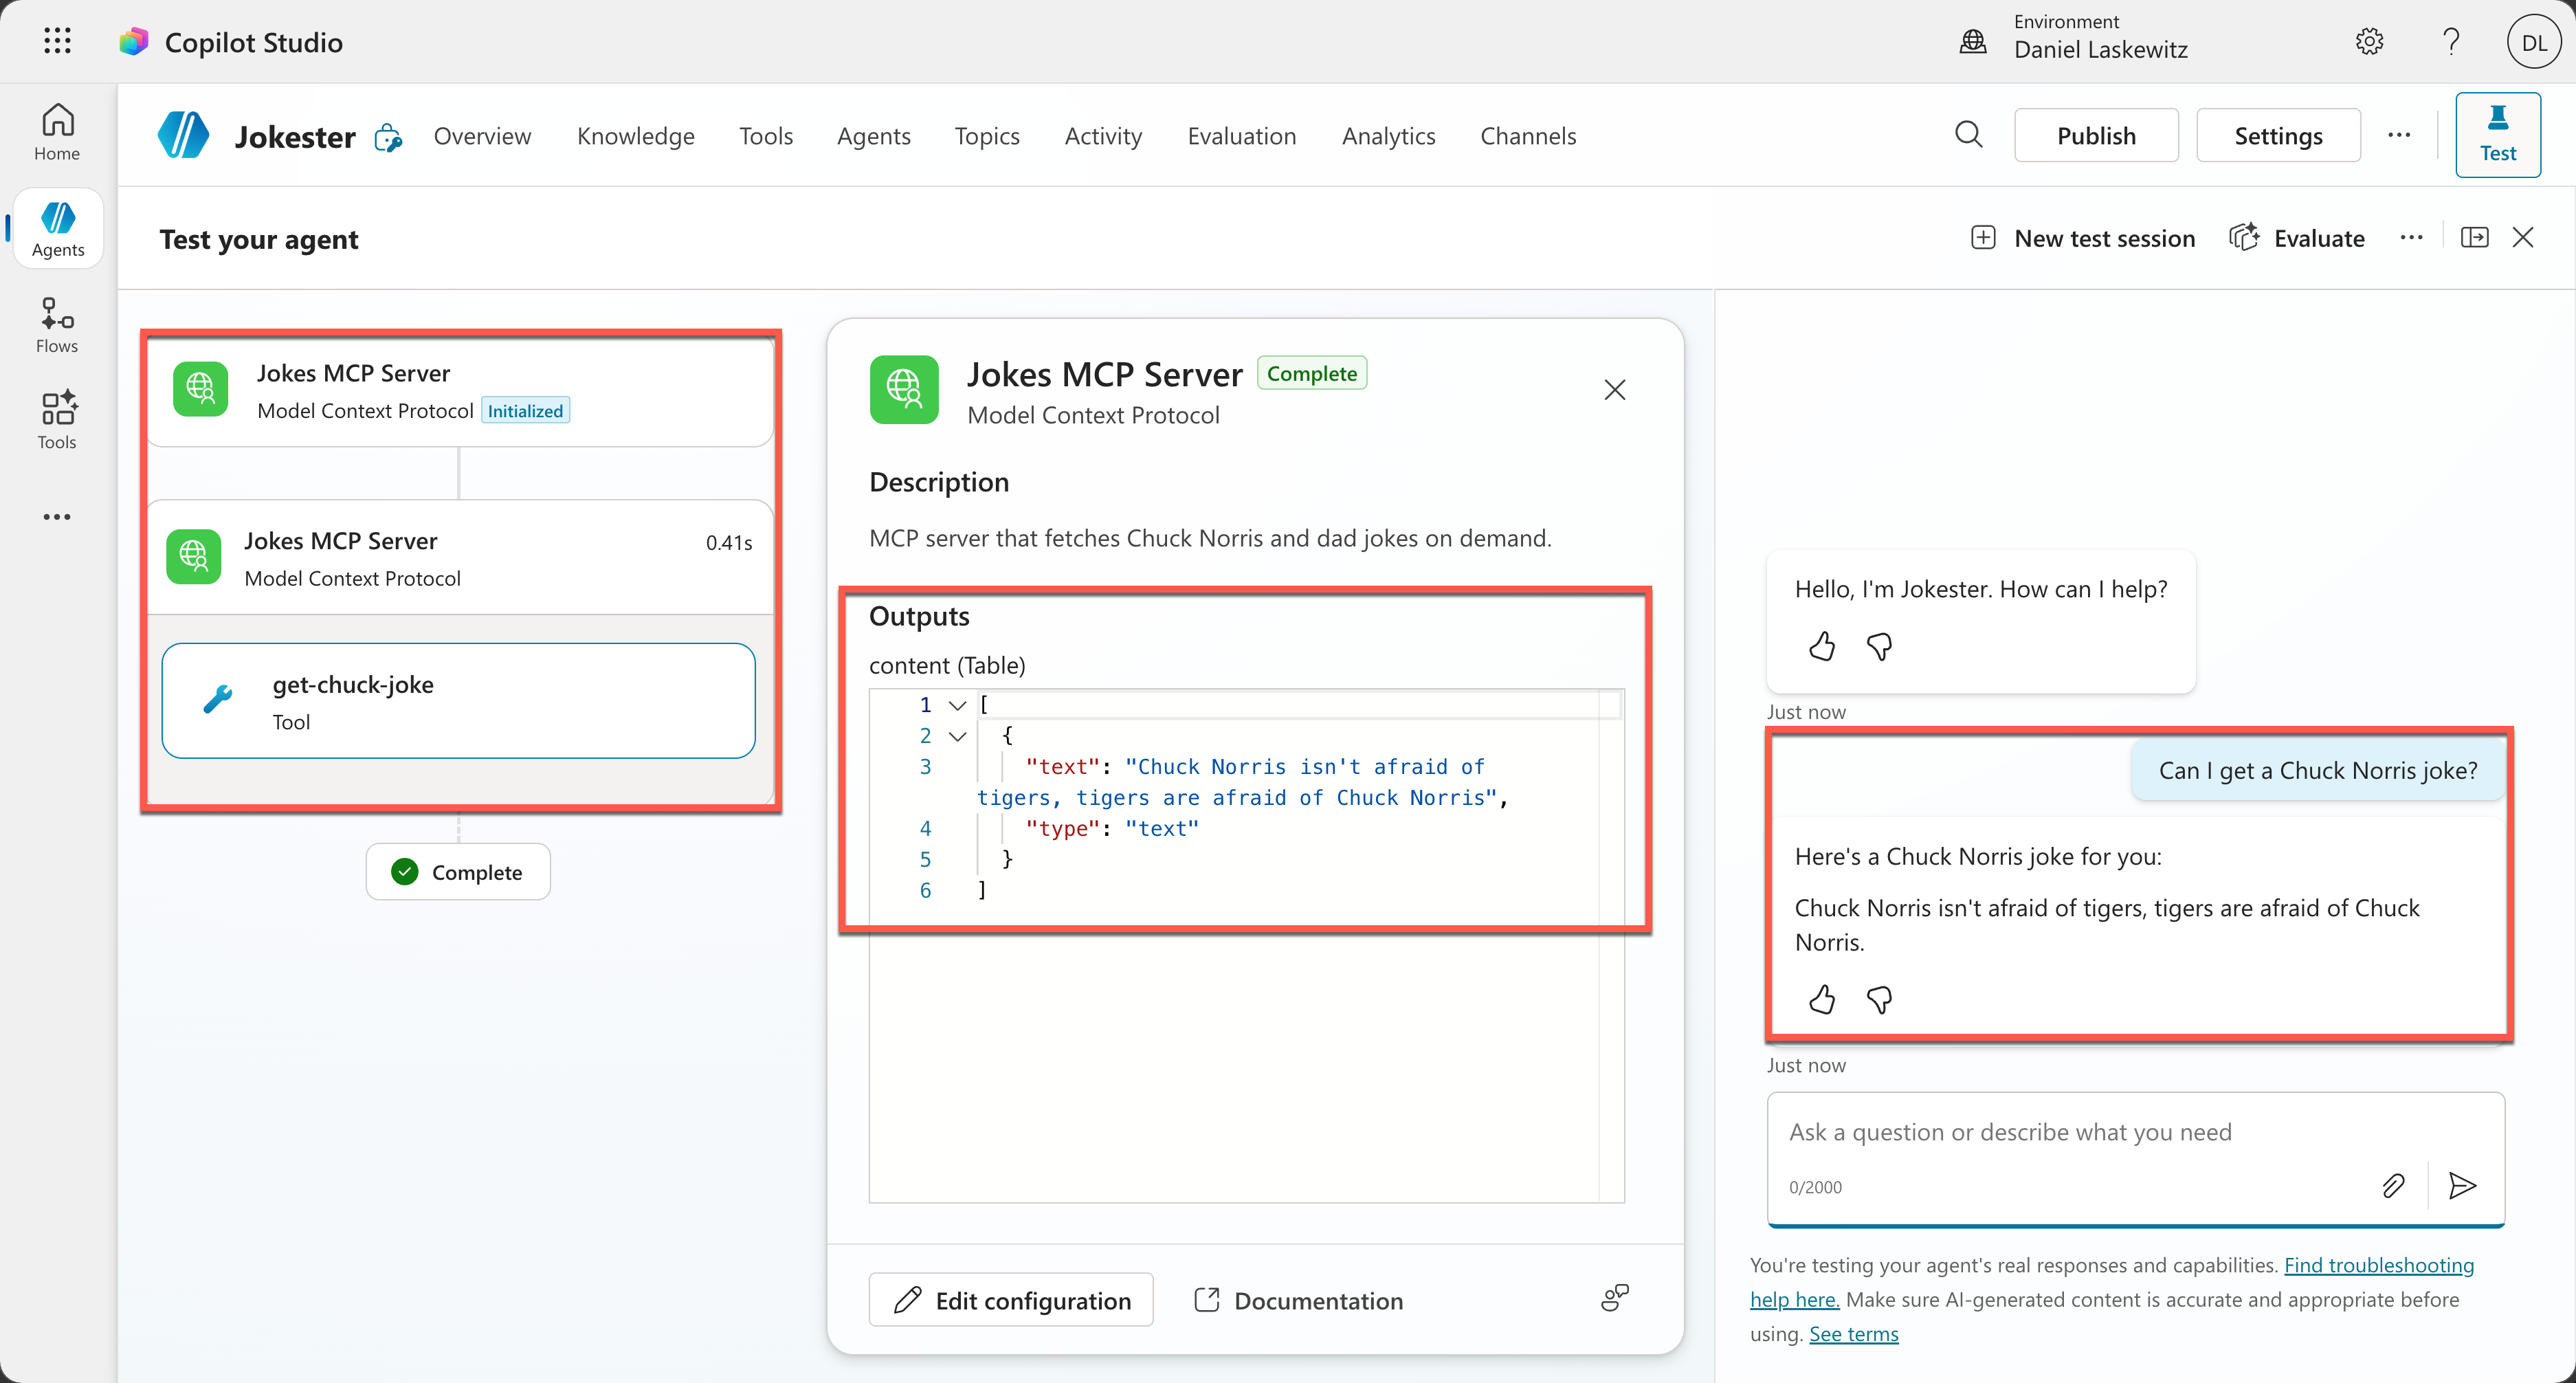Viewport: 2576px width, 1383px height.
Task: Click the search magnifier icon
Action: pyautogui.click(x=1968, y=135)
